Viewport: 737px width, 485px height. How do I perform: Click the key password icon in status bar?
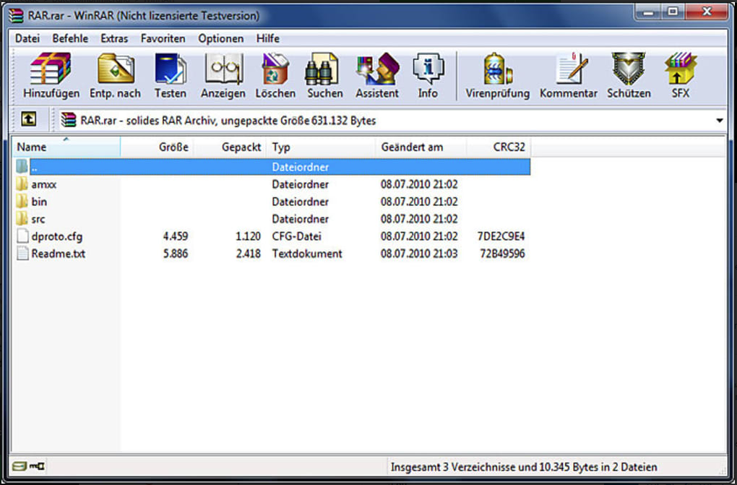coord(37,466)
